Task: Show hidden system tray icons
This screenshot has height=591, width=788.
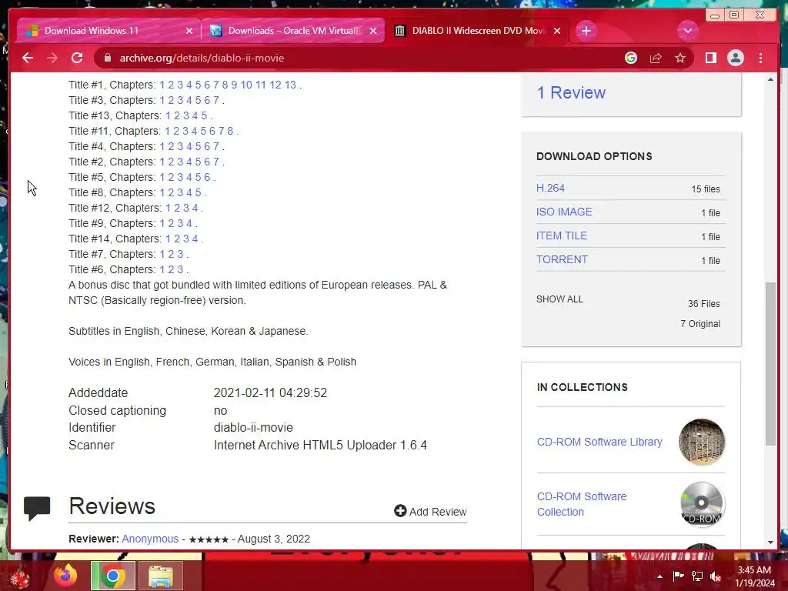Action: click(659, 576)
